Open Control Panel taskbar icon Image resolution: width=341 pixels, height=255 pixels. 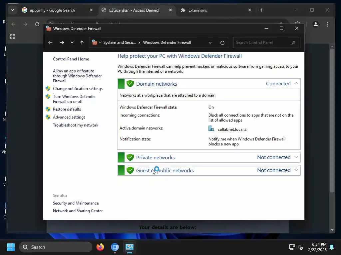(x=130, y=247)
